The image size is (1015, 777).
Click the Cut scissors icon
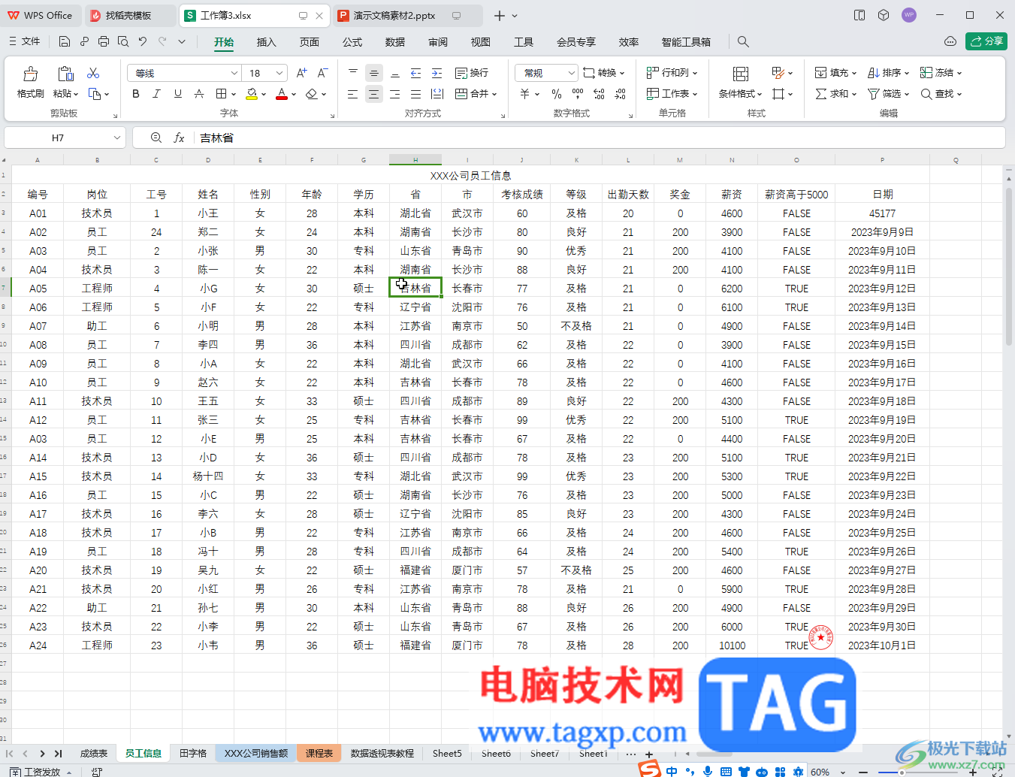click(x=93, y=73)
